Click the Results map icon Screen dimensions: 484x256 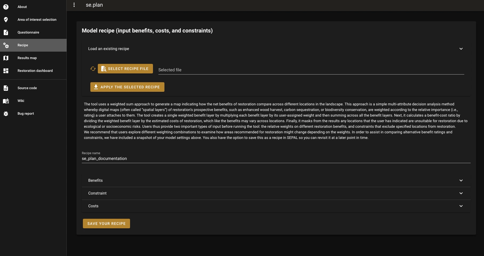(6, 58)
